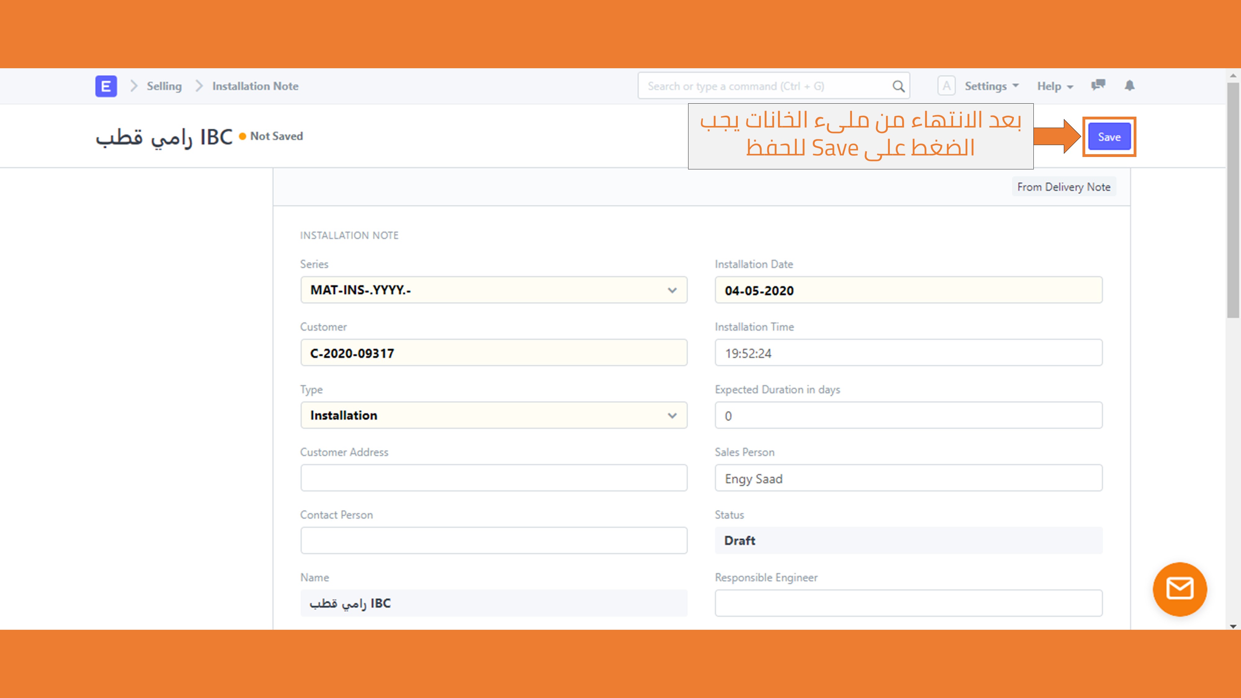Click the Responsible Engineer field
1241x698 pixels.
pos(909,603)
